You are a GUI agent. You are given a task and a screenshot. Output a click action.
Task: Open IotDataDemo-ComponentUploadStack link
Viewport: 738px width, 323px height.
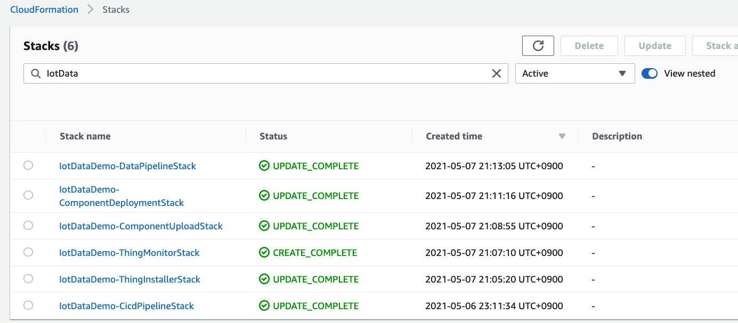click(x=141, y=226)
